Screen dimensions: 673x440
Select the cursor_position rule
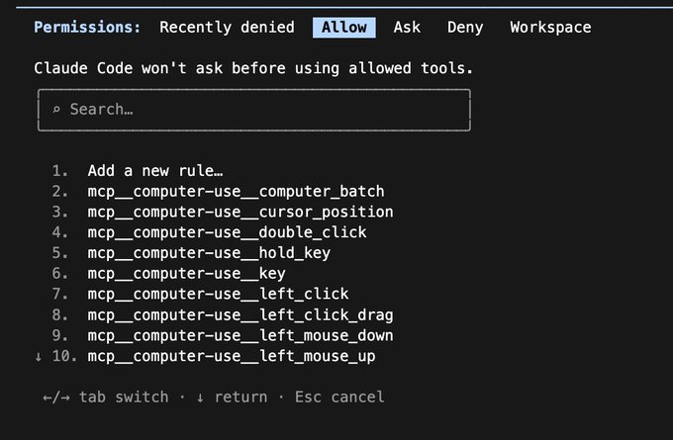coord(240,212)
